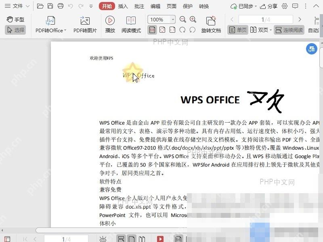Image resolution: width=323 pixels, height=242 pixels.
Task: Go to previous page in status bar
Action: pyautogui.click(x=35, y=239)
